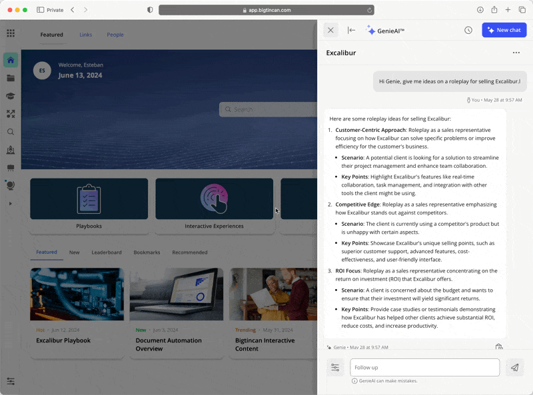The image size is (533, 395).
Task: Open chat filter settings icon
Action: point(335,367)
